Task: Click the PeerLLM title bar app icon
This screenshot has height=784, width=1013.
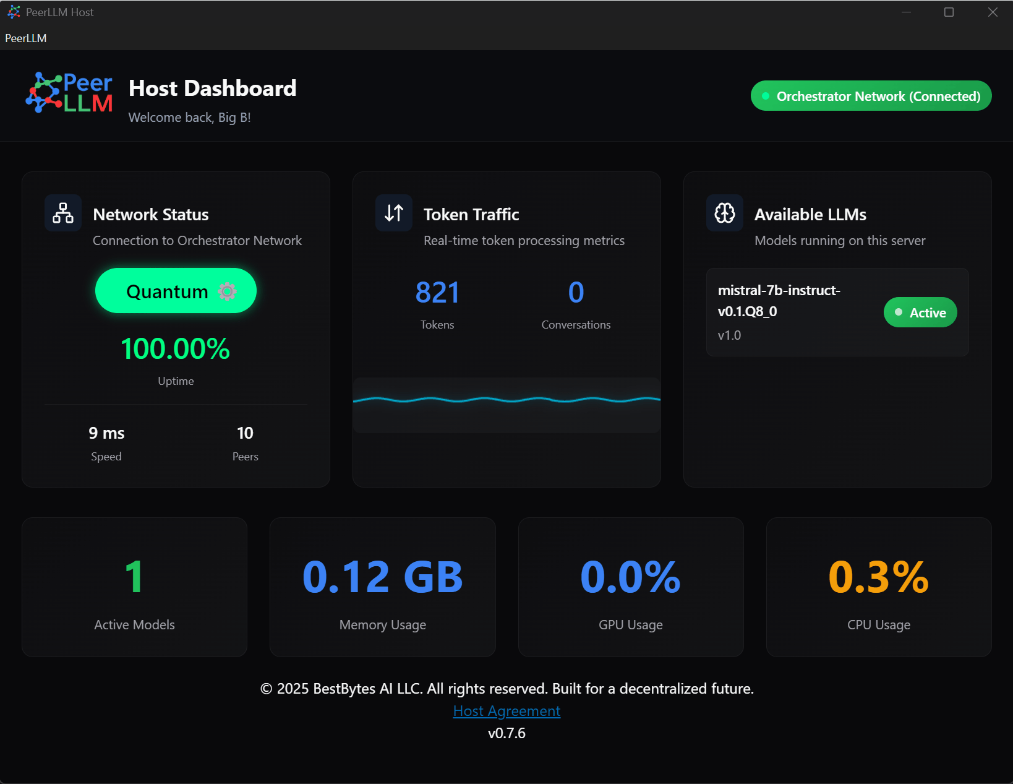Action: pos(14,12)
